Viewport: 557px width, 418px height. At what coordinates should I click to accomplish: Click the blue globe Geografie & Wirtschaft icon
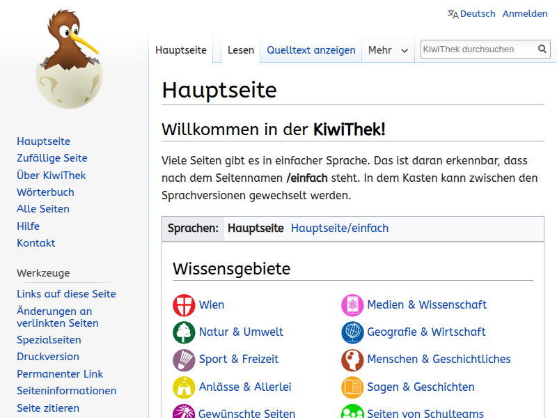click(352, 332)
